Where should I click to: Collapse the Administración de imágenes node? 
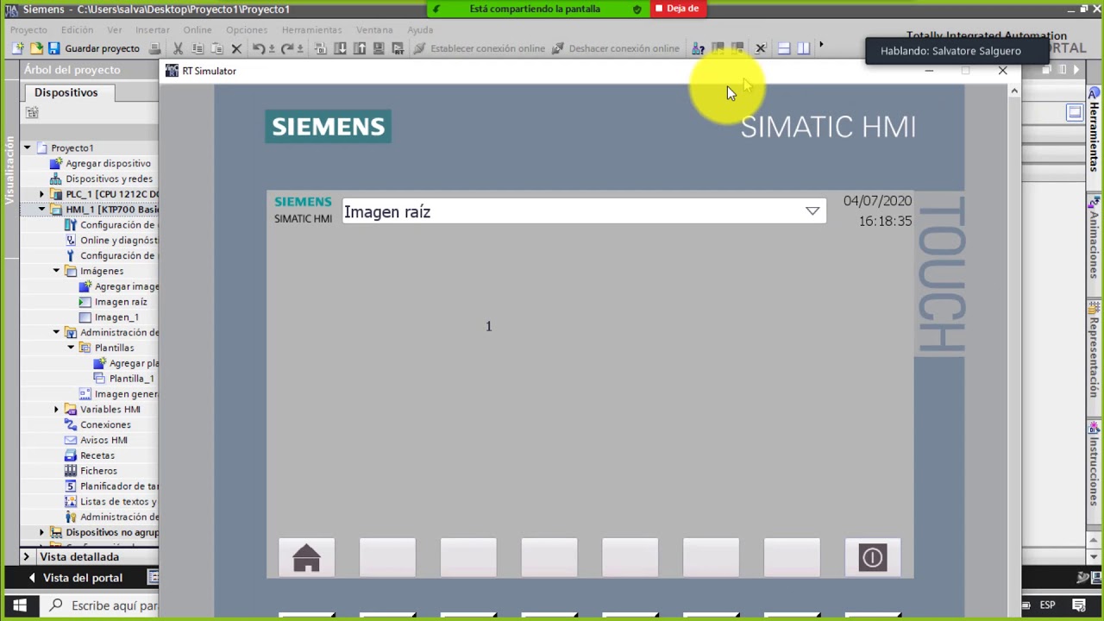[x=56, y=332]
